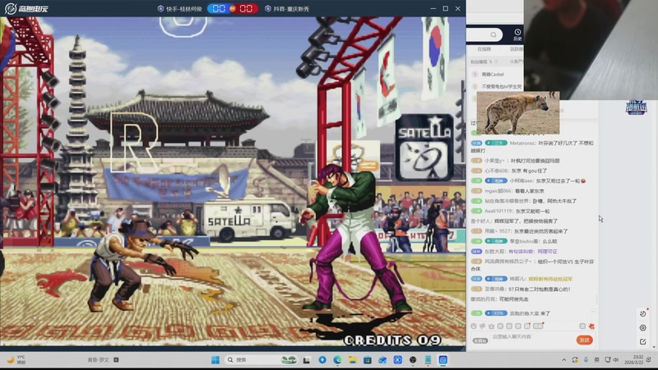Screen dimensions: 658x370
Task: Switch to the 在线榜 tab
Action: click(x=484, y=49)
